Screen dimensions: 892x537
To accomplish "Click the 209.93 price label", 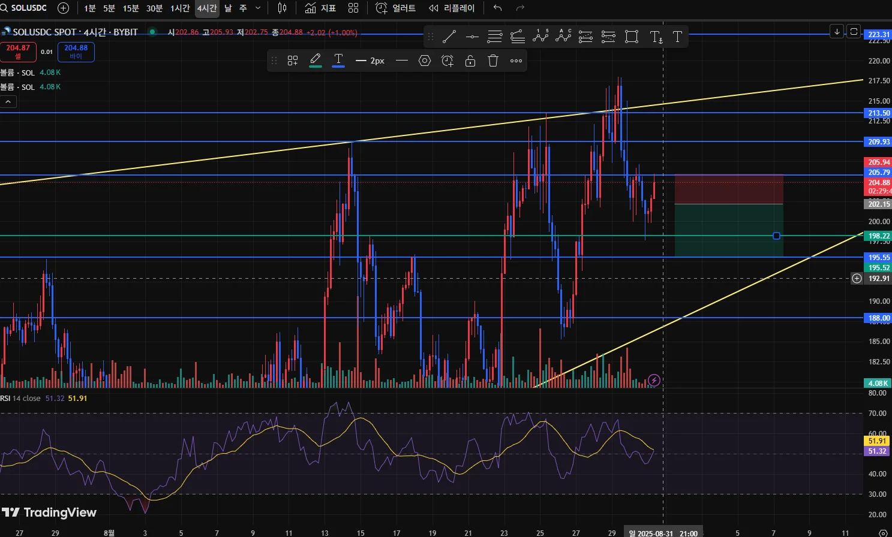I will tap(879, 142).
